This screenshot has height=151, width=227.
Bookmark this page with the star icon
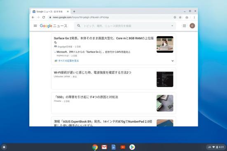click(180, 17)
